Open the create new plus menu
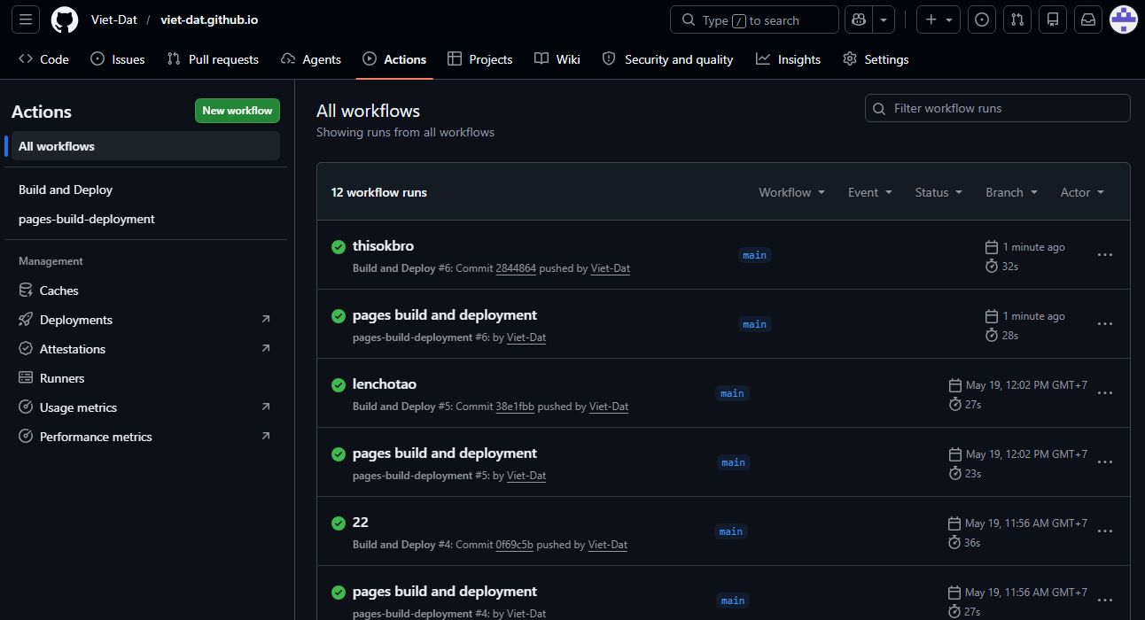 [939, 19]
